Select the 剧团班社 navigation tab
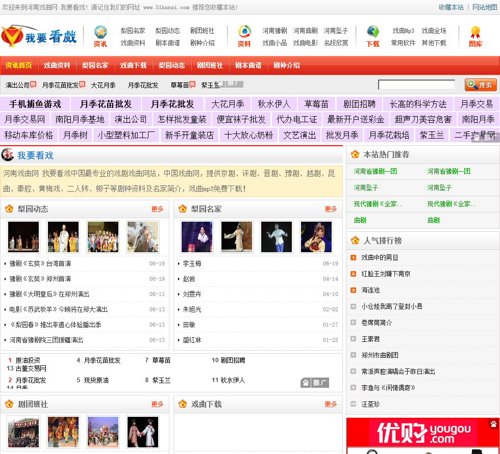This screenshot has width=500, height=454. 210,65
